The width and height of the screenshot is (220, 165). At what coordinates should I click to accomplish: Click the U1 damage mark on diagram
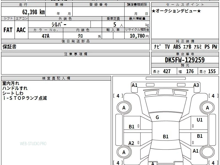[x=200, y=120]
